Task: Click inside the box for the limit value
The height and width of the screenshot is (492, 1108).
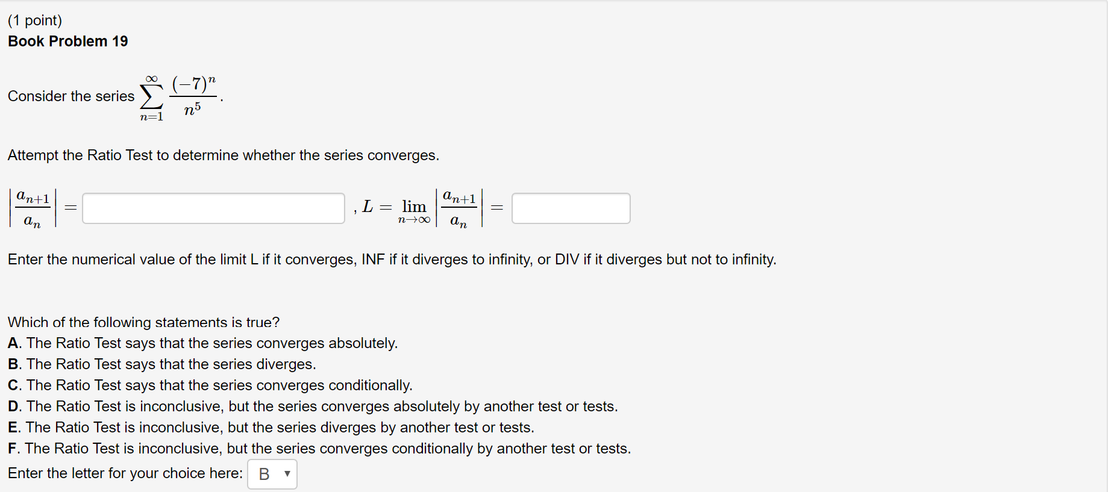Action: coord(570,208)
